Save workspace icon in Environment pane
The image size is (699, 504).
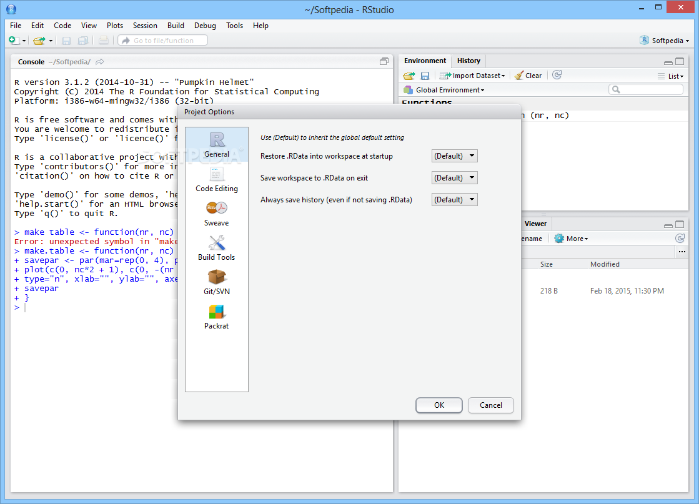pyautogui.click(x=425, y=76)
